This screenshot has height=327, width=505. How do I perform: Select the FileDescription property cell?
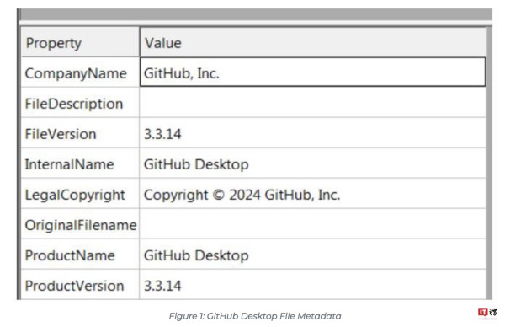pos(80,103)
